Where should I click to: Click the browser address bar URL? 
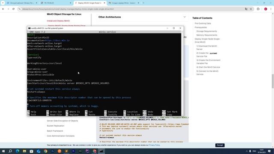tap(68, 9)
